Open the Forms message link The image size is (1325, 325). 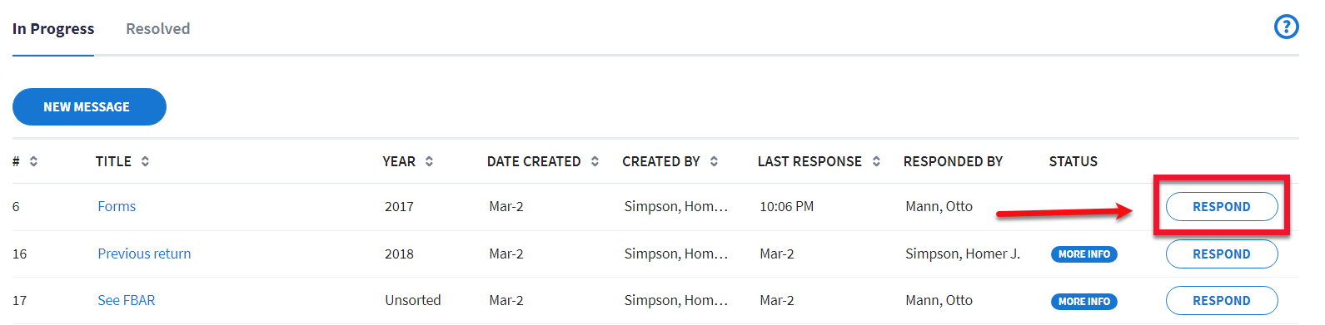[117, 206]
